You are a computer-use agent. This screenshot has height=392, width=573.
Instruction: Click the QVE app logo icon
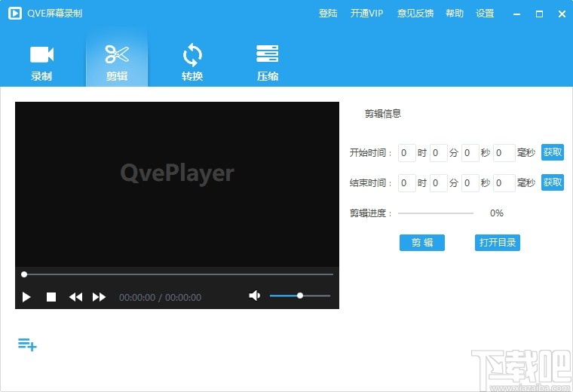pyautogui.click(x=15, y=14)
